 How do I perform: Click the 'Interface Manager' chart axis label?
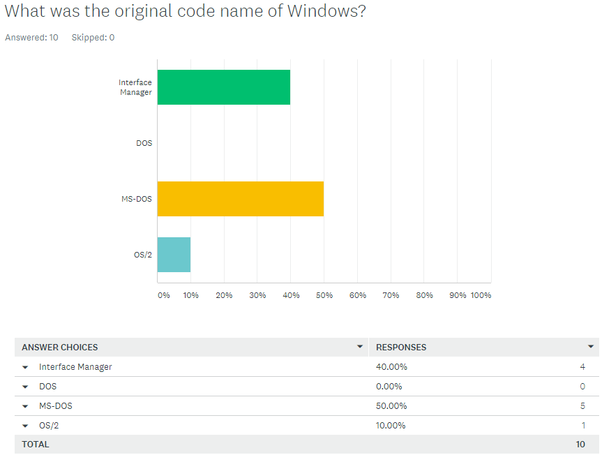[135, 87]
